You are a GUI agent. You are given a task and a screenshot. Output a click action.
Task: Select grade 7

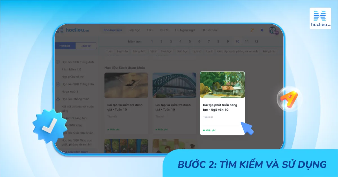(x=209, y=41)
